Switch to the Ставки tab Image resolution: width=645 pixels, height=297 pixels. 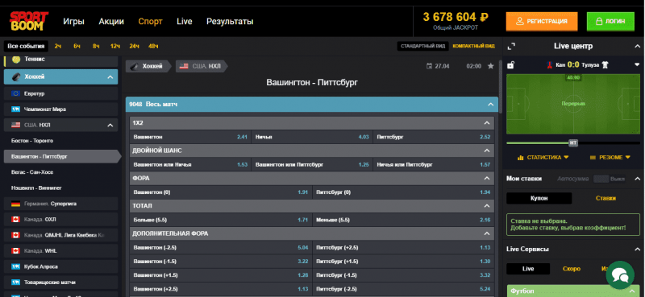pos(605,198)
